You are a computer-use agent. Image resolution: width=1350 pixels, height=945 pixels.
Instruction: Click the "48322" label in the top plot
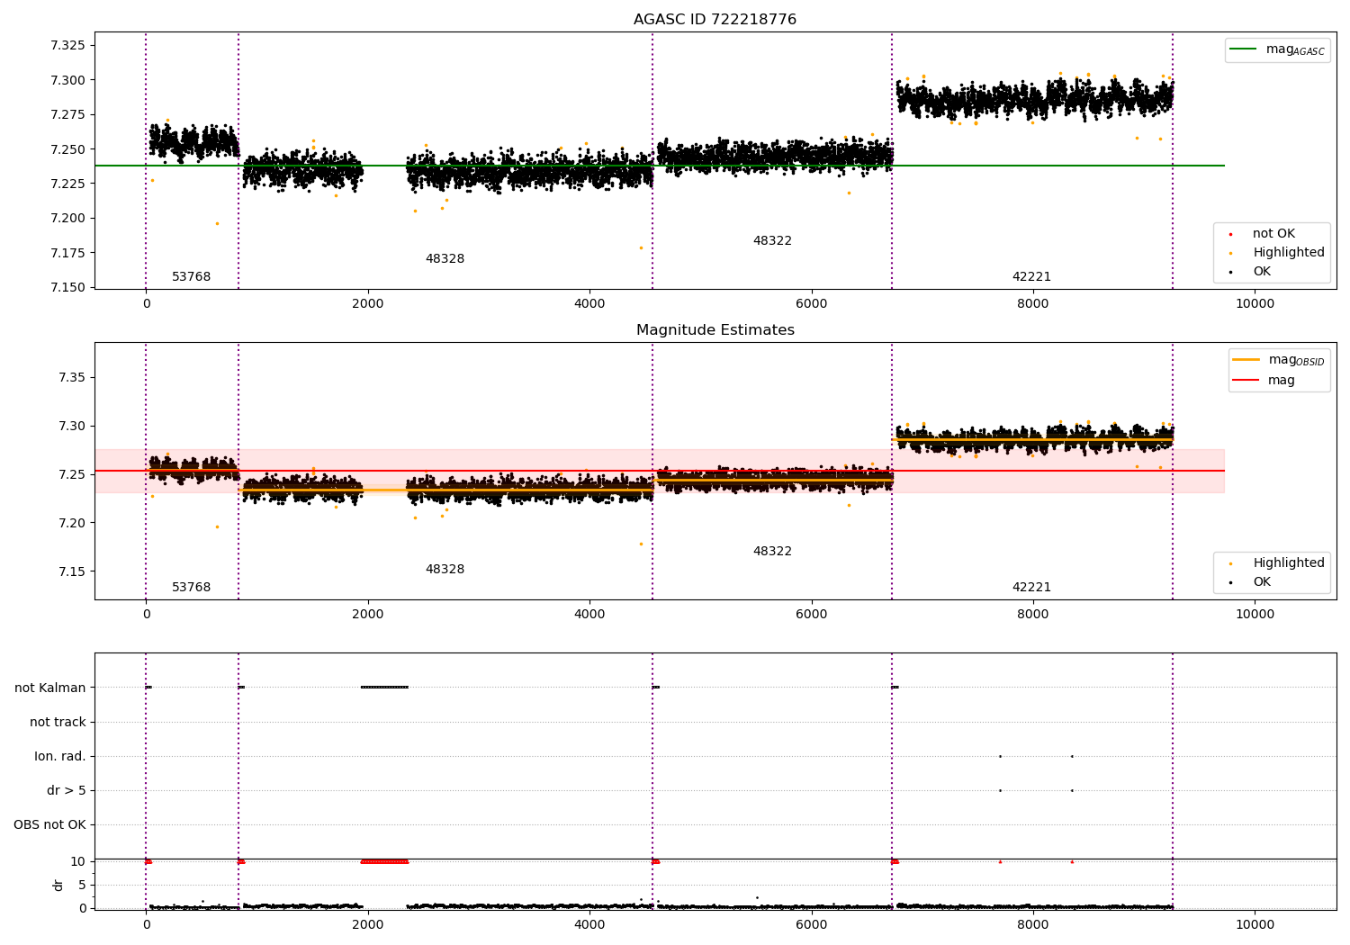click(x=772, y=241)
